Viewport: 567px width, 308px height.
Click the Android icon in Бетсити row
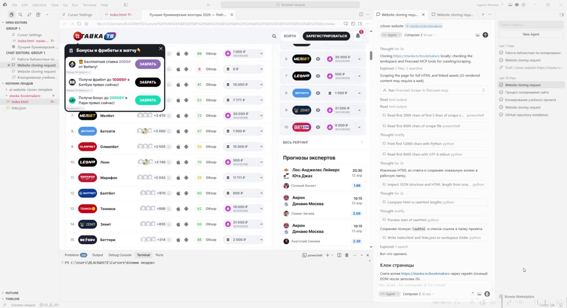coord(186,131)
